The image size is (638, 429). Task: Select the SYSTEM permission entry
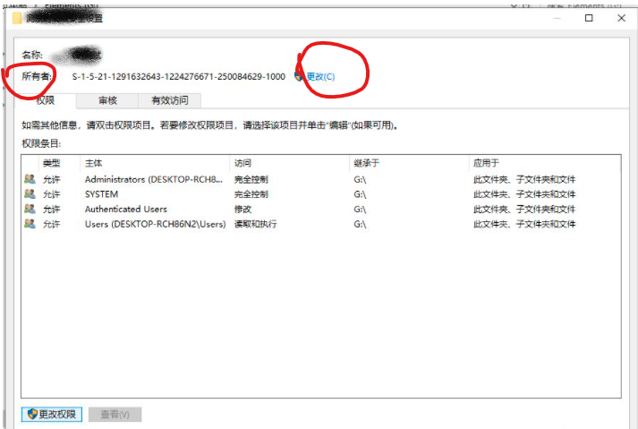click(321, 194)
